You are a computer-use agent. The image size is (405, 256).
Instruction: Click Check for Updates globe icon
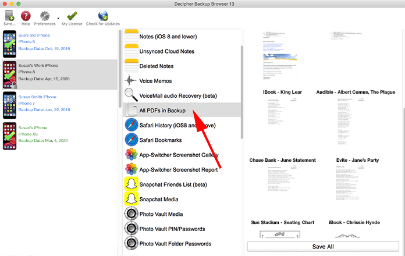(x=103, y=16)
